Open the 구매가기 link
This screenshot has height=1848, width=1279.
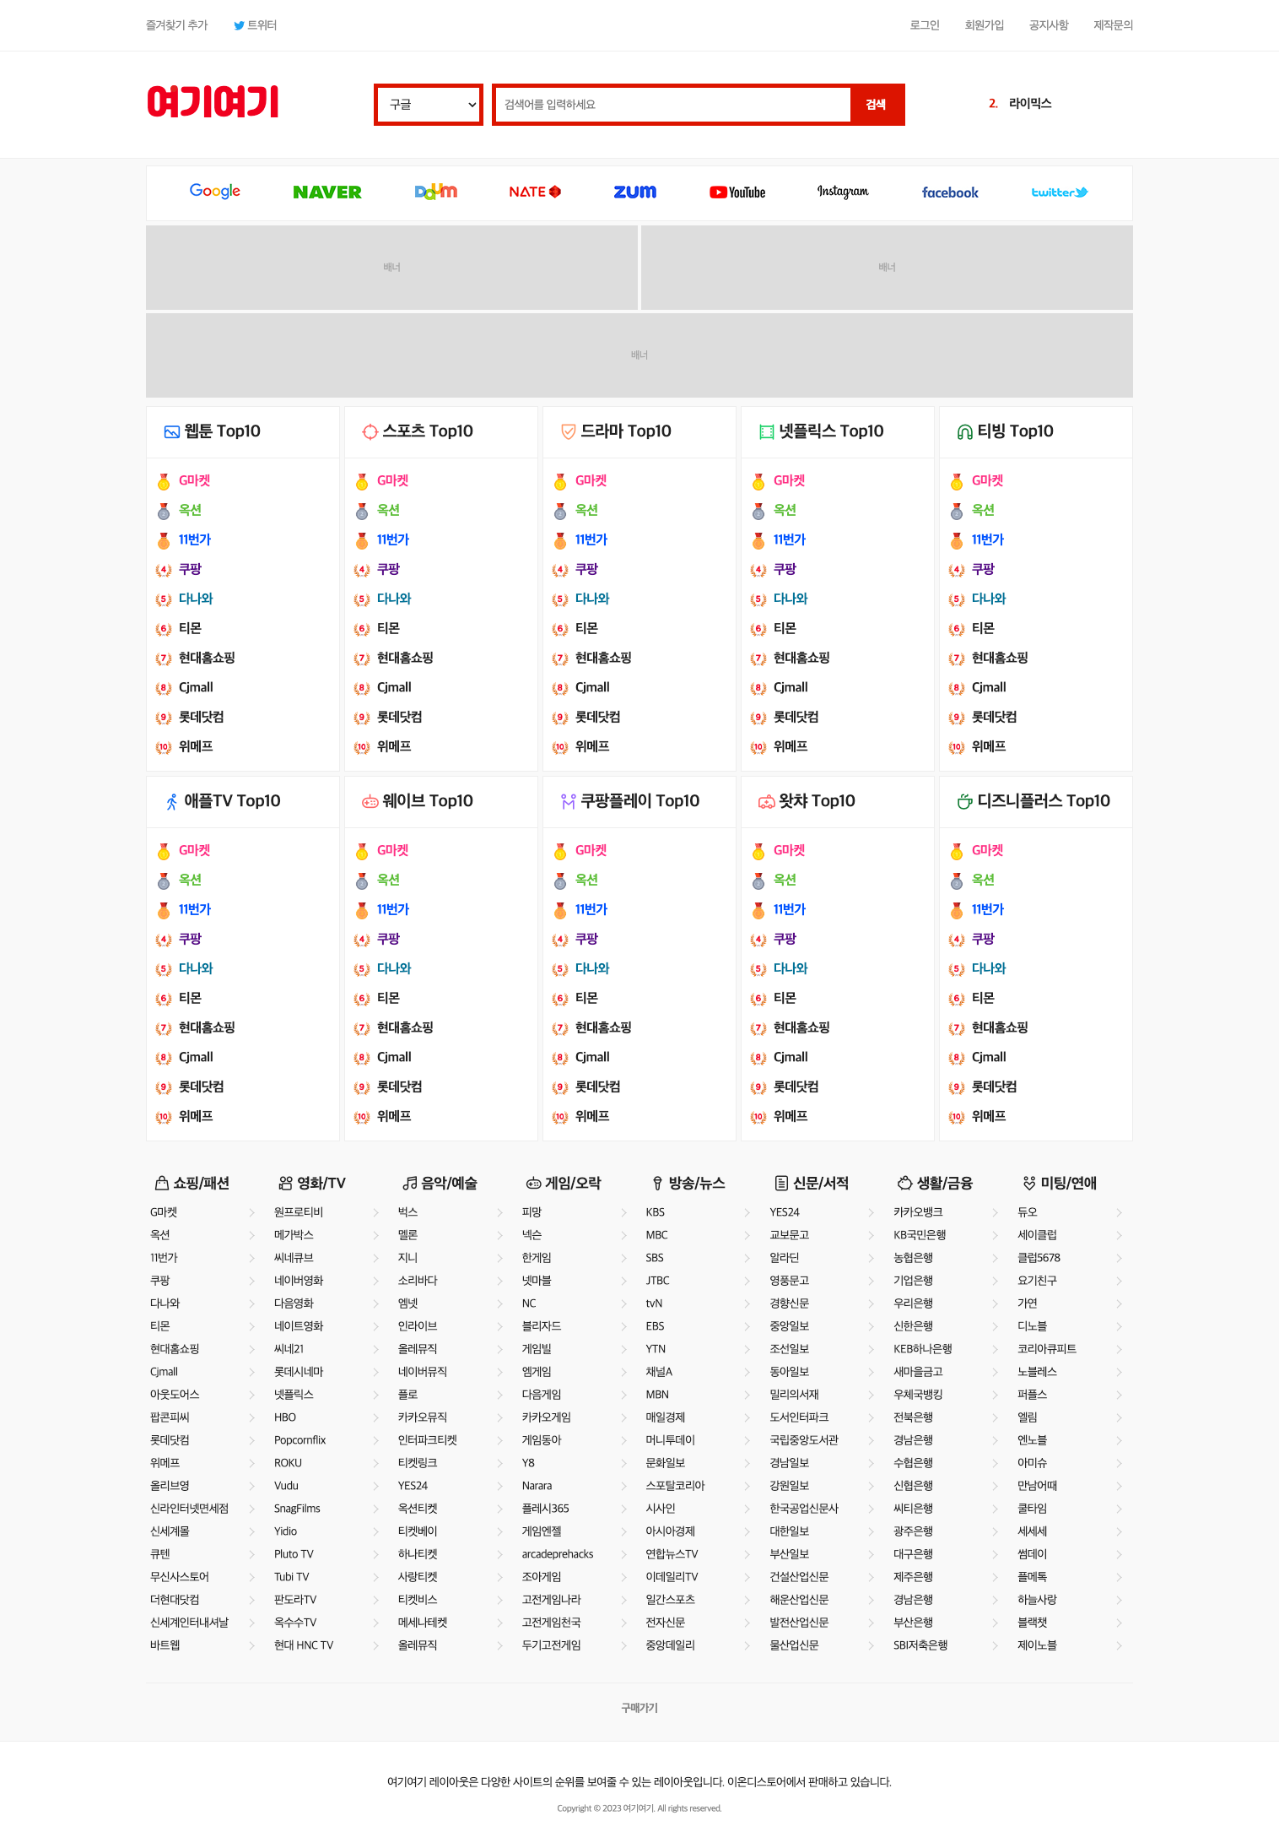[x=639, y=1708]
